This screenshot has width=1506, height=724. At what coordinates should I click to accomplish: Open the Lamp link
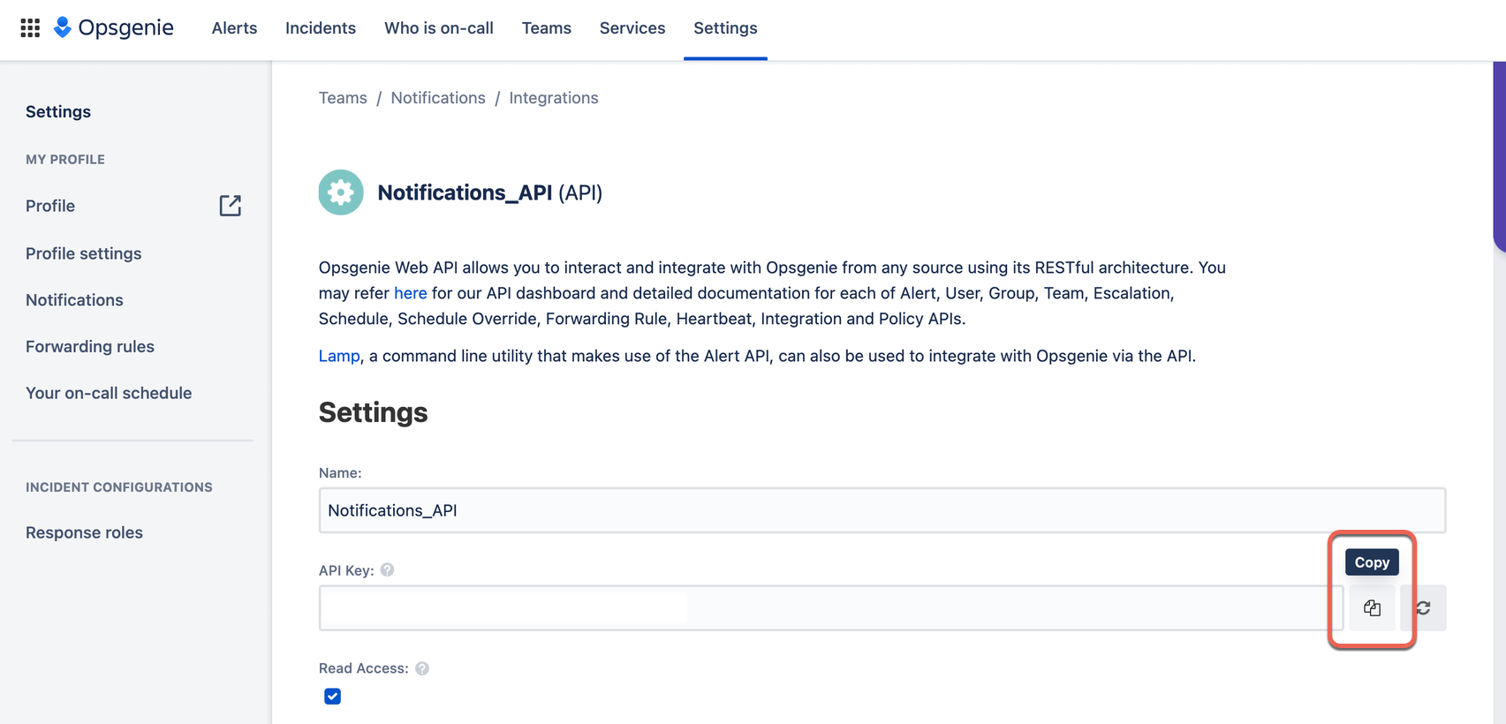(x=339, y=356)
